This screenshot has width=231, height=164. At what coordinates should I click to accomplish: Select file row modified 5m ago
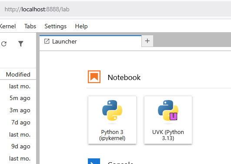point(18,98)
